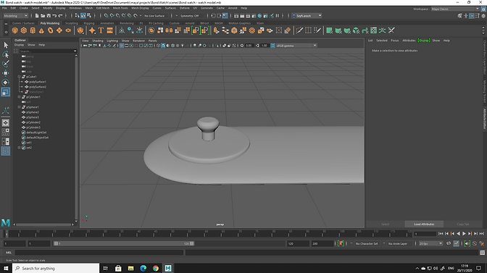
Task: Create a polygon cylinder from shelf
Action: pos(33,30)
